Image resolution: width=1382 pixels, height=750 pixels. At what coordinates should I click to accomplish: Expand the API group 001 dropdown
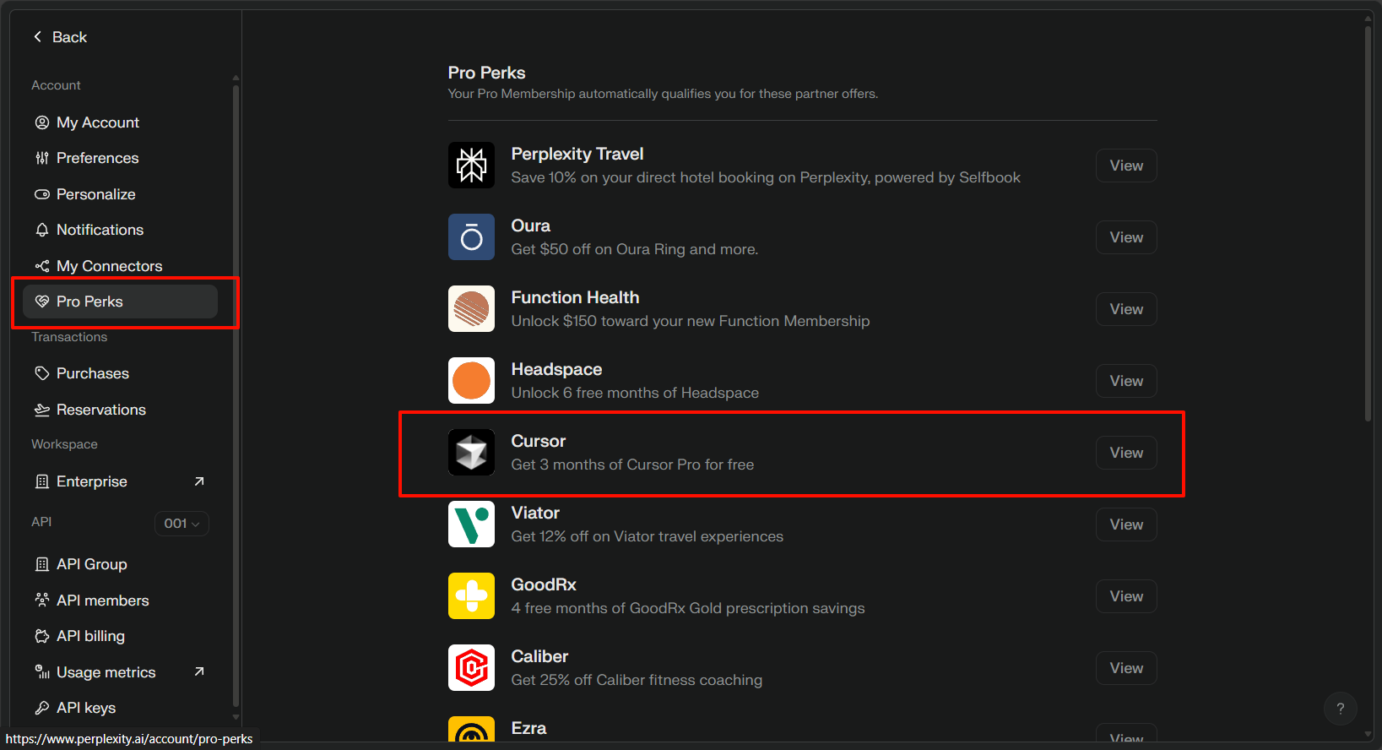(182, 524)
